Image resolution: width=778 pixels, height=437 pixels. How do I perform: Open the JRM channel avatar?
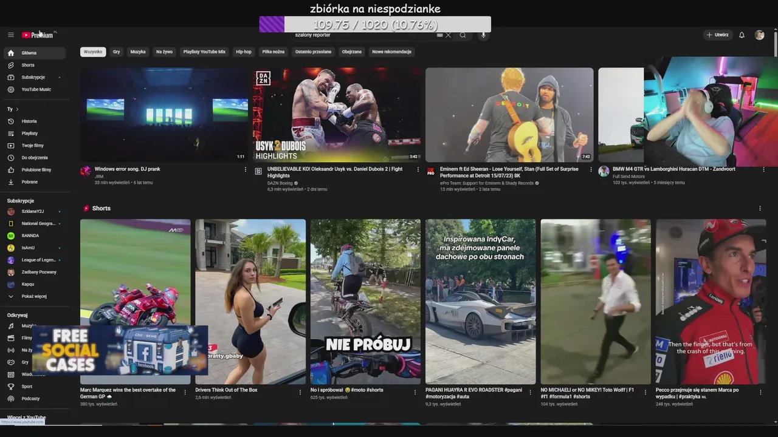(x=86, y=171)
